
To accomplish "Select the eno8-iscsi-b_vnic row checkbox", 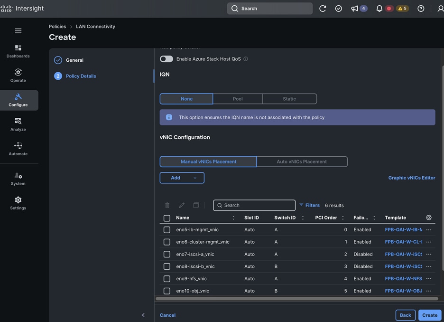I will pos(167,266).
